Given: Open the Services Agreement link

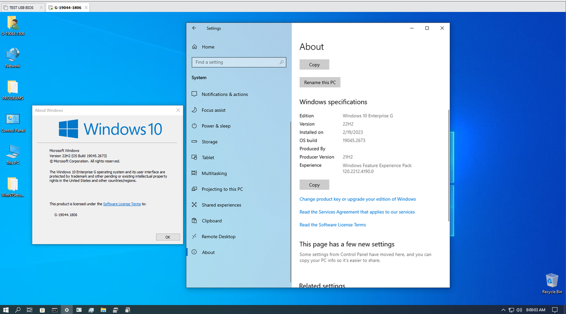Looking at the screenshot, I should [x=357, y=212].
